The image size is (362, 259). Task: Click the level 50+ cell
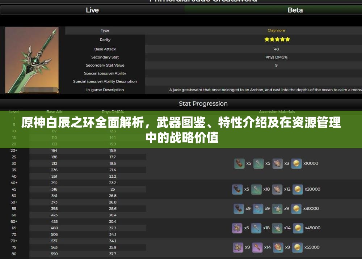tap(14, 202)
